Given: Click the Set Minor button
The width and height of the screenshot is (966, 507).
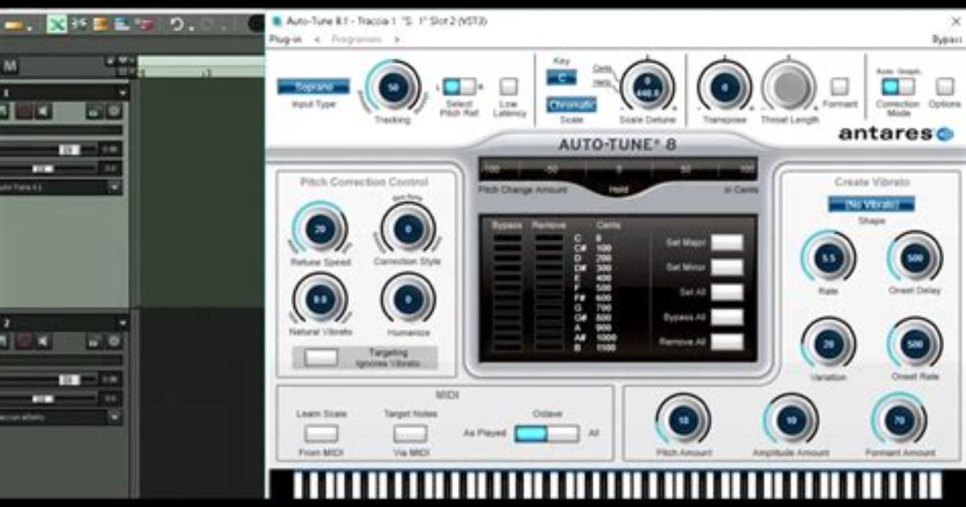Looking at the screenshot, I should click(727, 267).
